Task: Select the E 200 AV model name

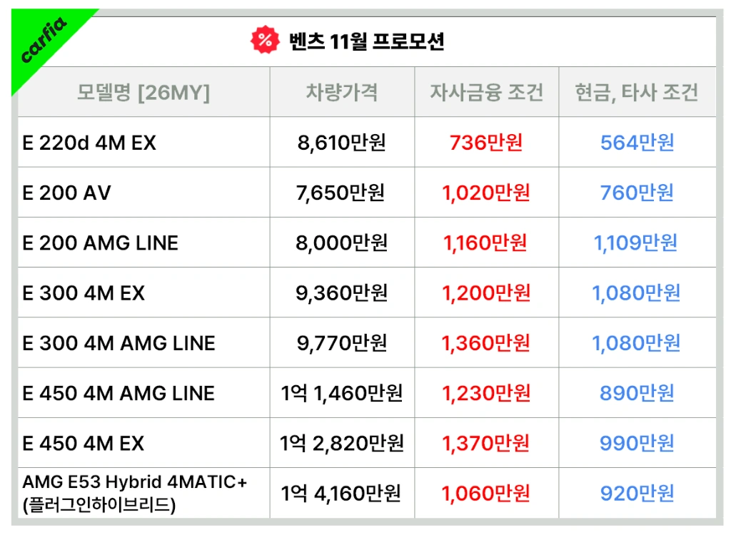Action: [x=67, y=193]
